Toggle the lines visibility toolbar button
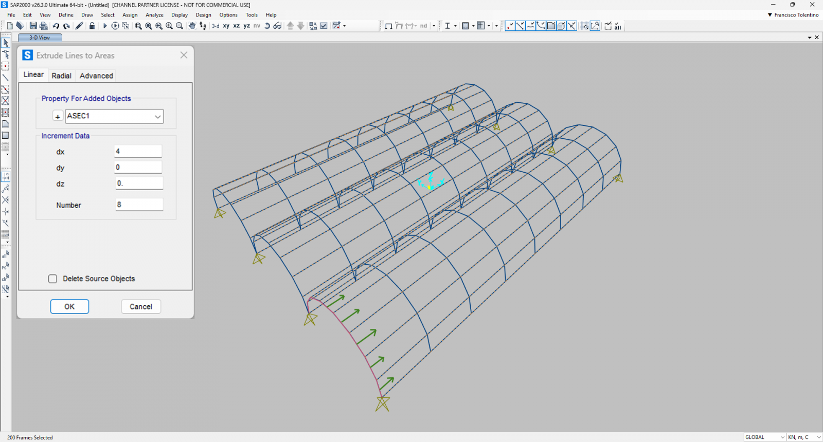Image resolution: width=823 pixels, height=442 pixels. [520, 26]
